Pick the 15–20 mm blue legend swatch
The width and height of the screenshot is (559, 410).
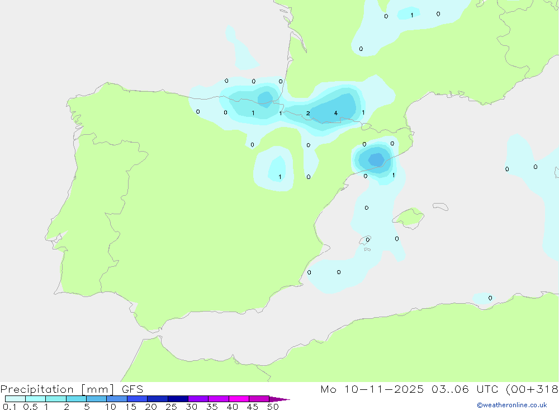click(x=138, y=399)
